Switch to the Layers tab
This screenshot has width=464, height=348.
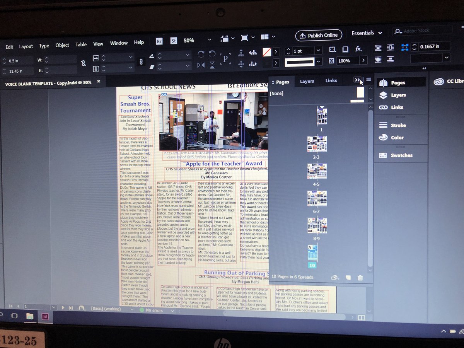click(307, 81)
